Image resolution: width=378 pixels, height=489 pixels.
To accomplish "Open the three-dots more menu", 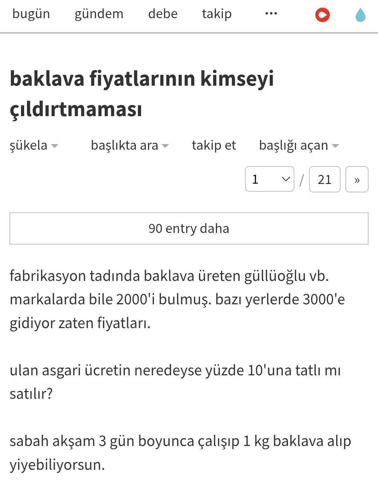I will click(271, 14).
